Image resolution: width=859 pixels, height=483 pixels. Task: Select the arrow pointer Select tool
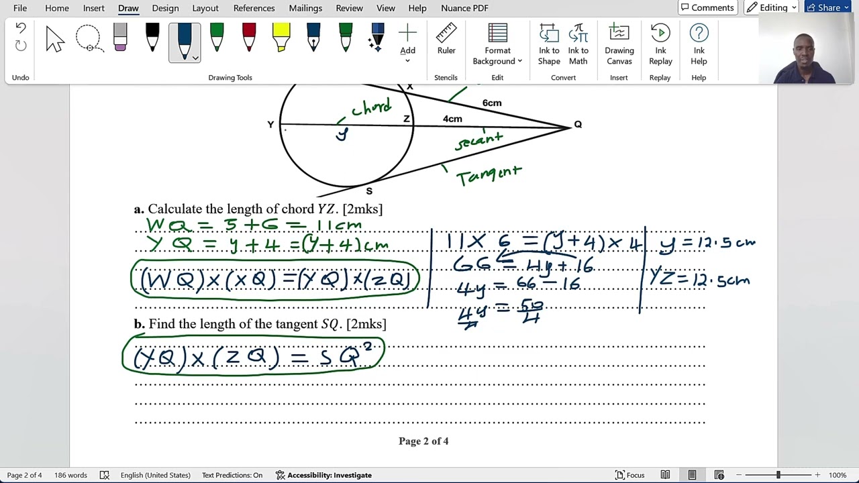coord(55,39)
